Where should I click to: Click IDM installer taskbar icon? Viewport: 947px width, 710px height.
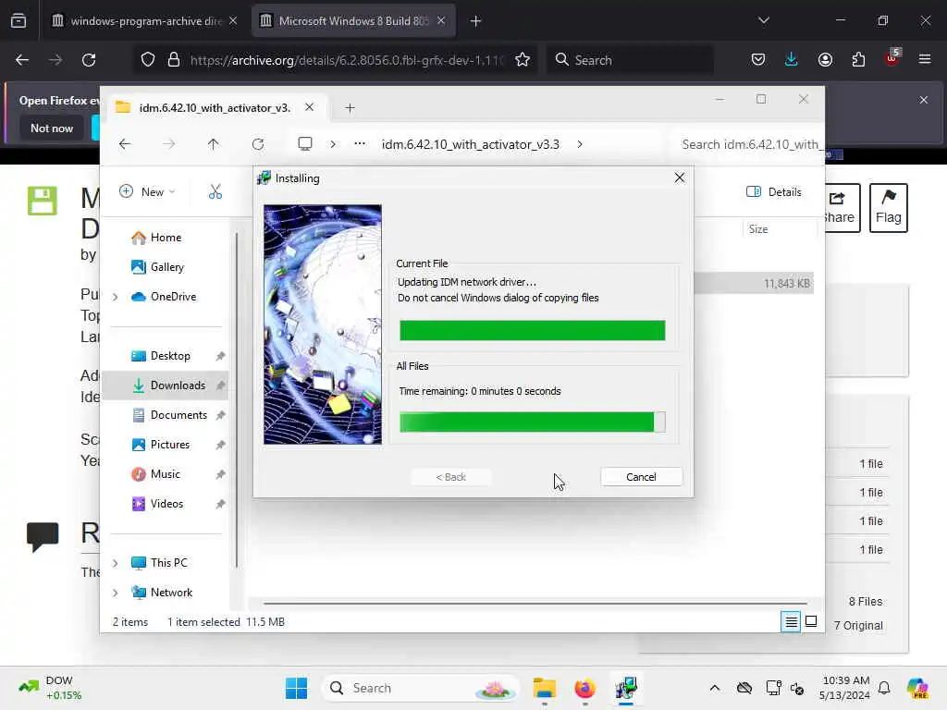(x=626, y=688)
